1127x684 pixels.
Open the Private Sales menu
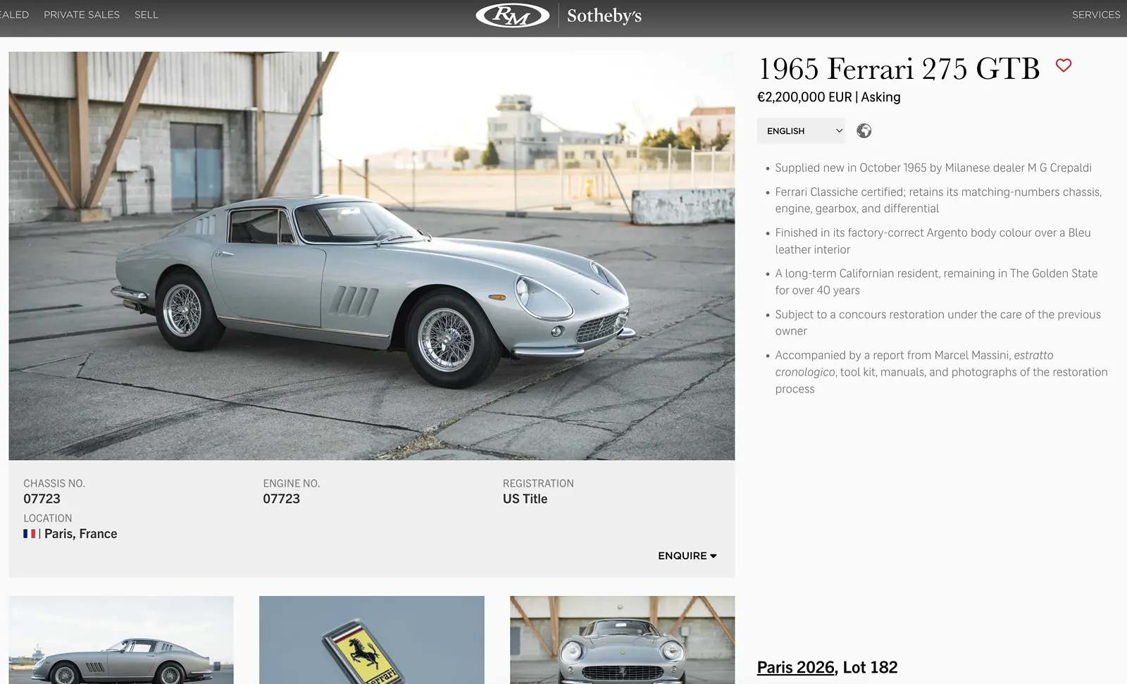(x=82, y=15)
